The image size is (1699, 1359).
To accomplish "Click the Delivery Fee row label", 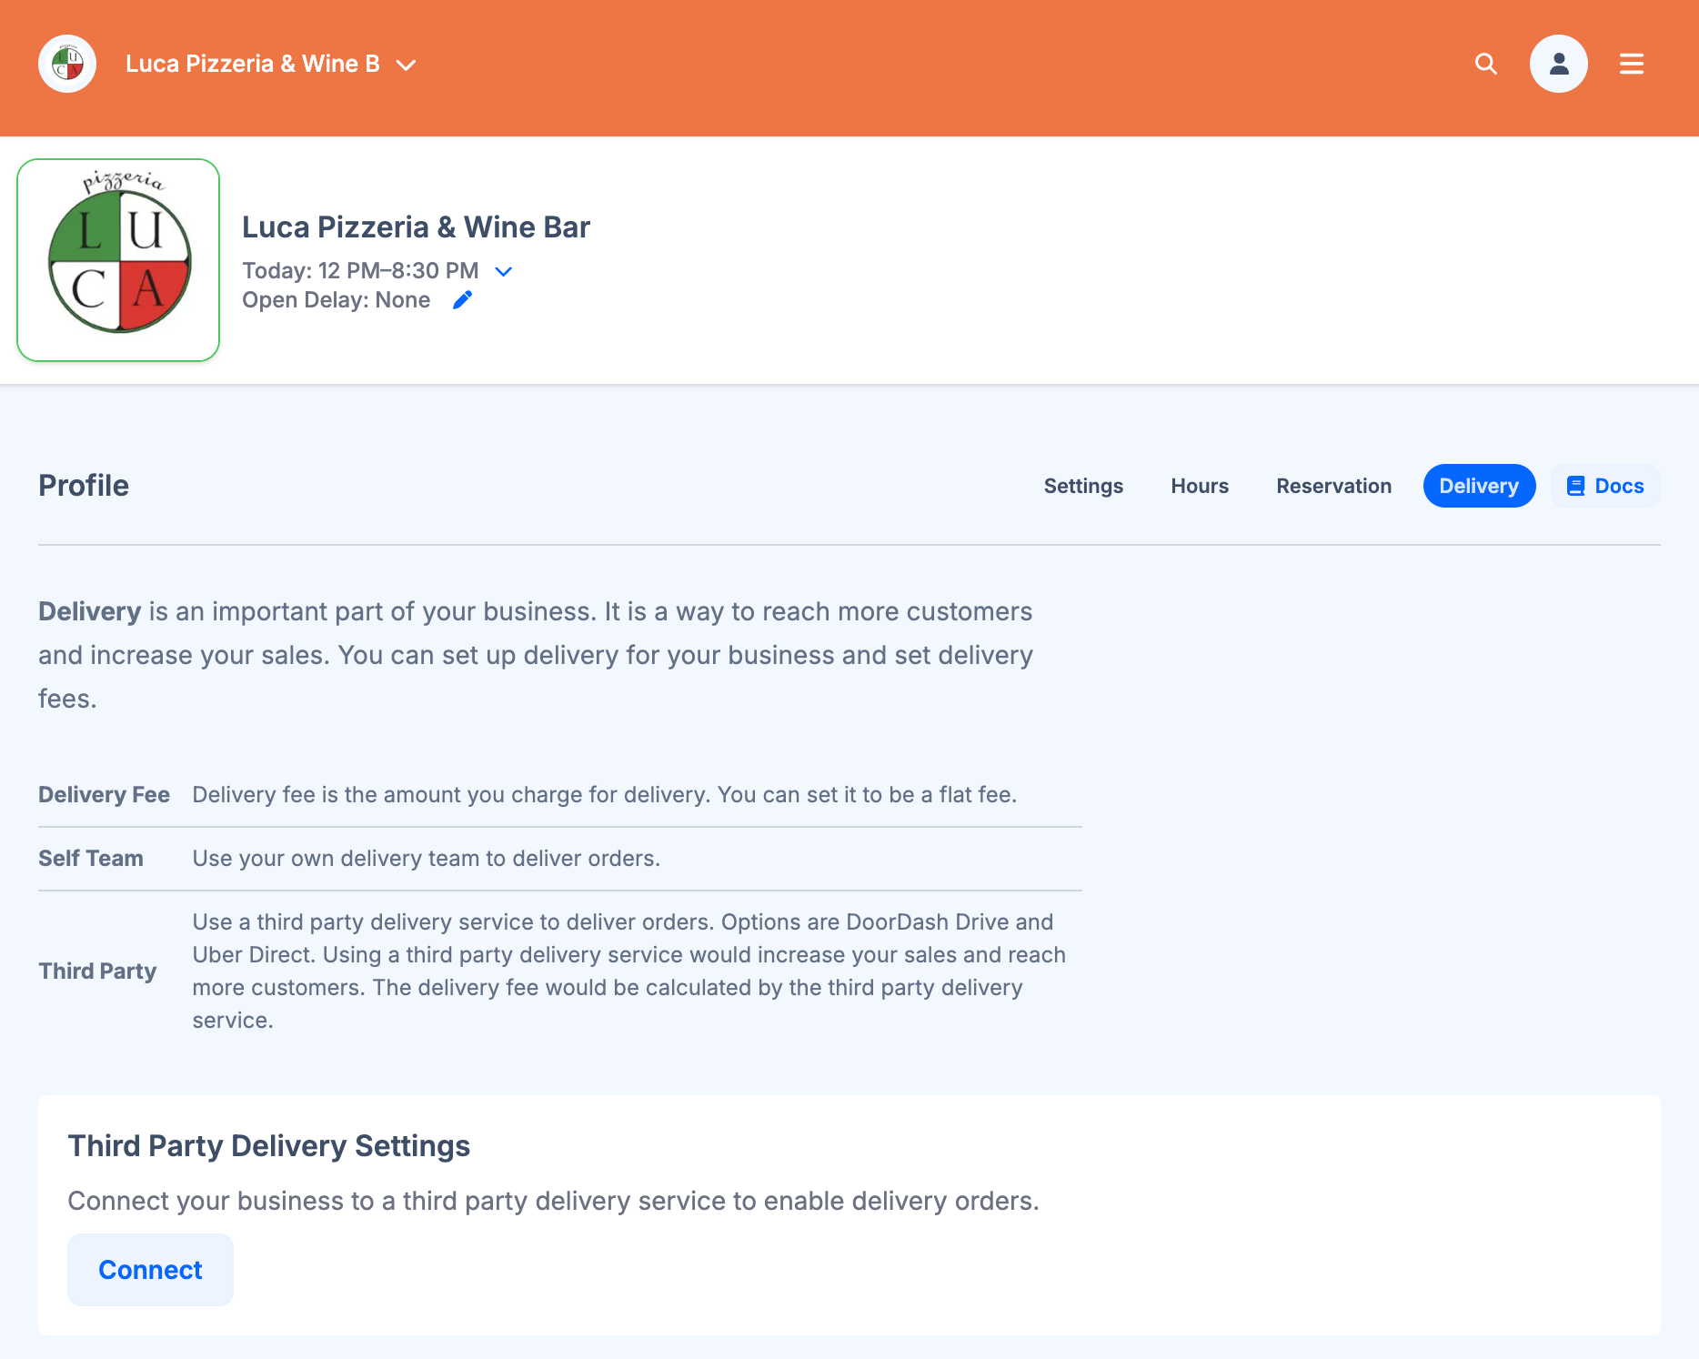I will tap(104, 795).
